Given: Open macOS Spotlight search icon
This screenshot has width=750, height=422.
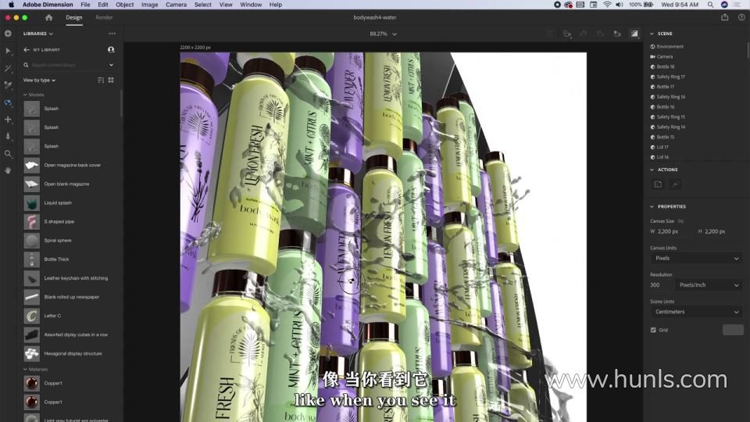Looking at the screenshot, I should click(x=711, y=5).
